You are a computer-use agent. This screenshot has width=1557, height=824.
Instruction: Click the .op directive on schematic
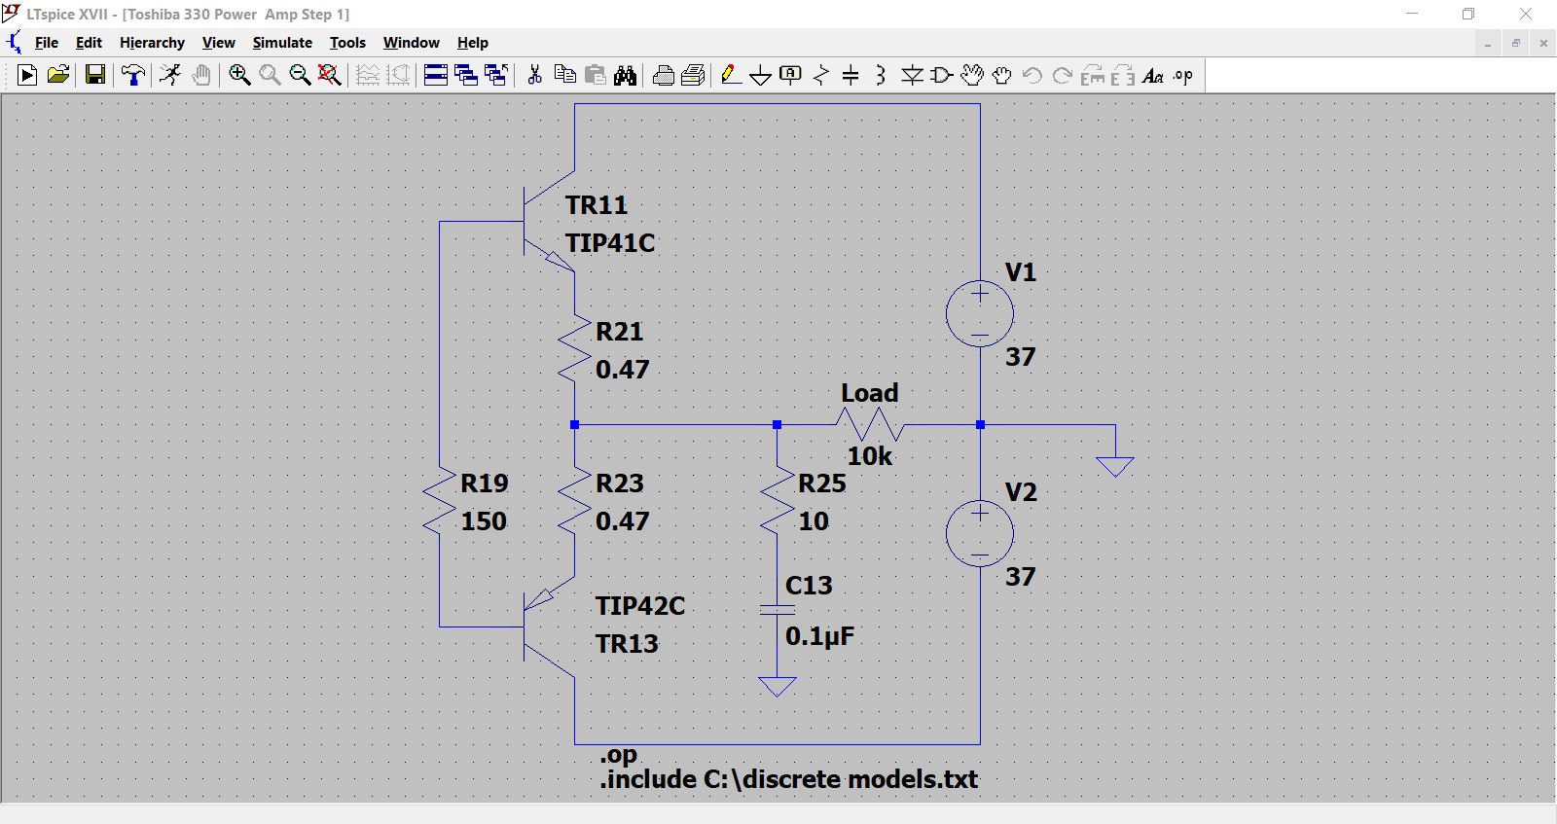tap(619, 755)
